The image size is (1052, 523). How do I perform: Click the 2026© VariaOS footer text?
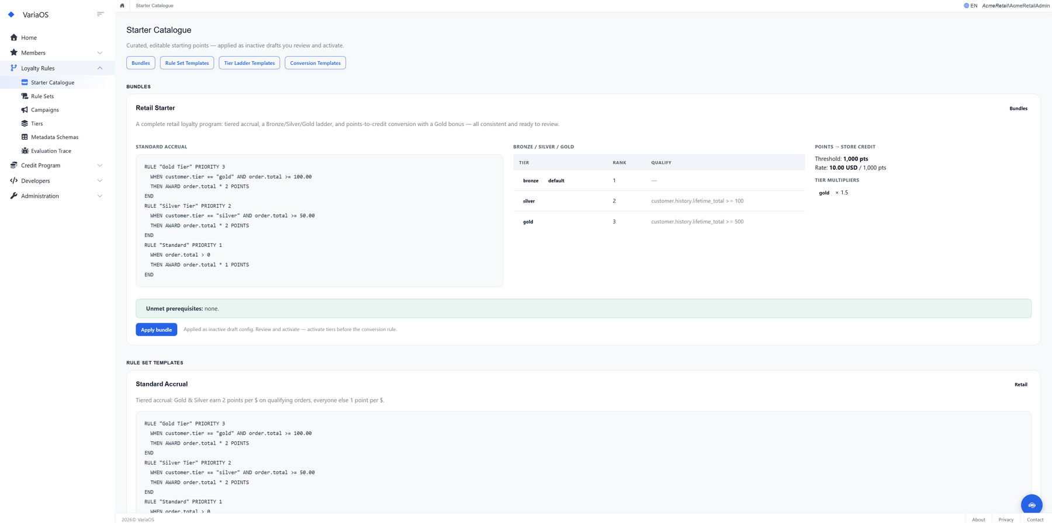coord(138,519)
